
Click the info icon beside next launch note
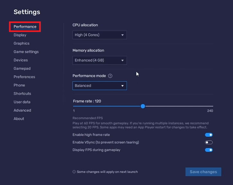(74, 172)
